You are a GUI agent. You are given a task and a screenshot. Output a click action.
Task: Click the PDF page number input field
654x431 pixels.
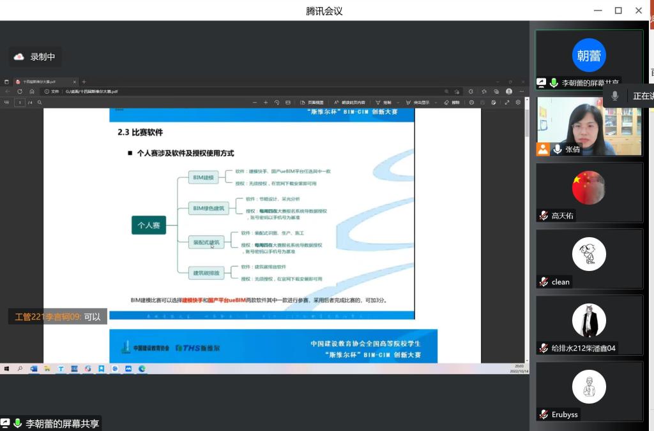point(20,102)
